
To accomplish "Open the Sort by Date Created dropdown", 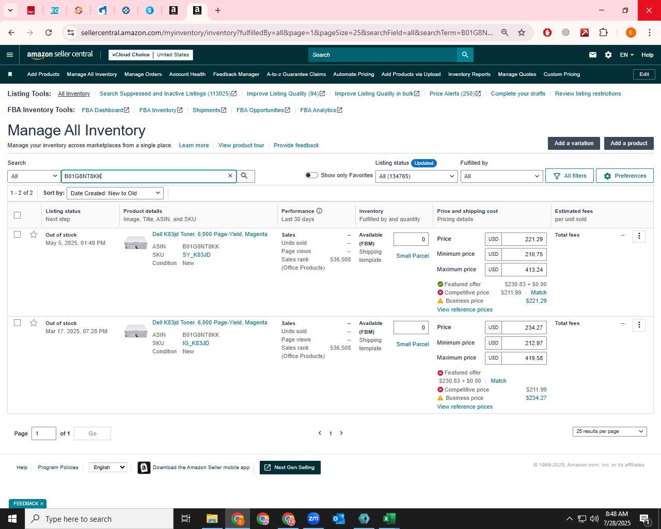I will 115,193.
